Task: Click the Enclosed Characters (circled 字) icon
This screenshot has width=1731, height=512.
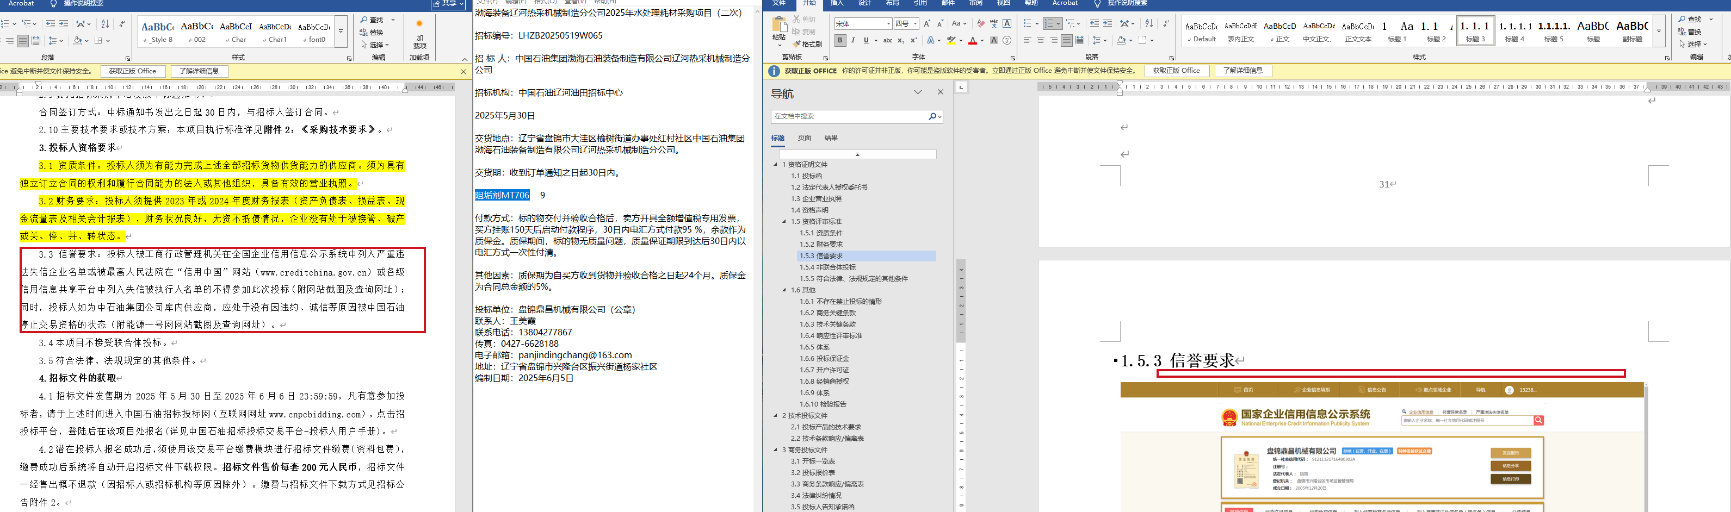Action: coord(1006,41)
